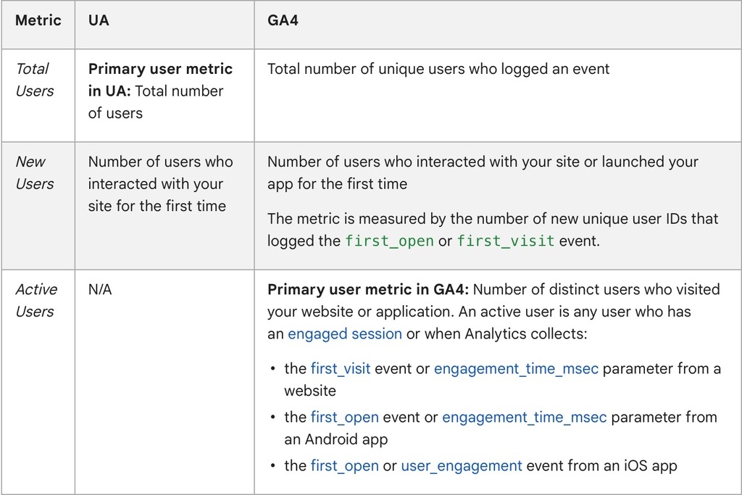Click the "Metric" column header

click(x=38, y=20)
